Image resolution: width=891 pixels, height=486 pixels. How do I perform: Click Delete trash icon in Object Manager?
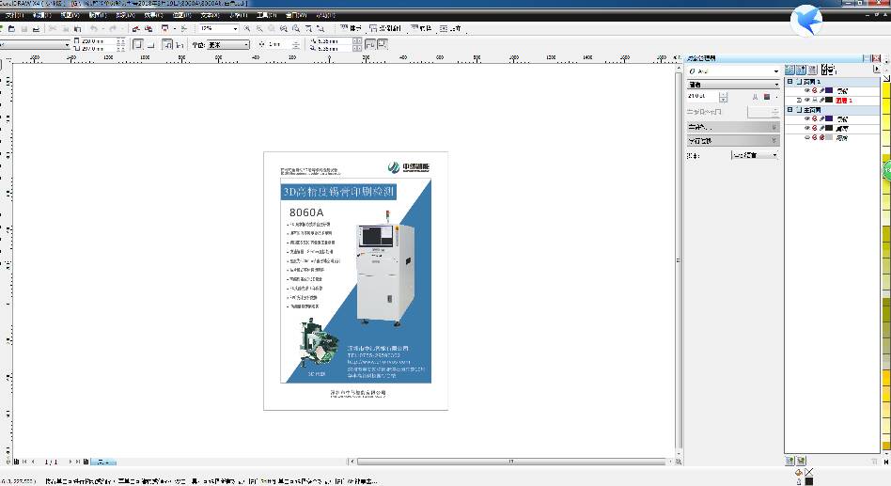coord(874,461)
